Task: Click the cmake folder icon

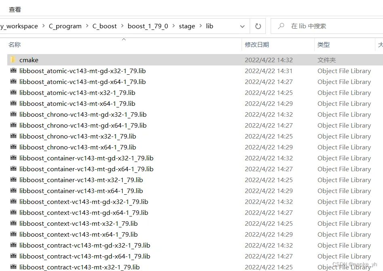Action: (13, 59)
